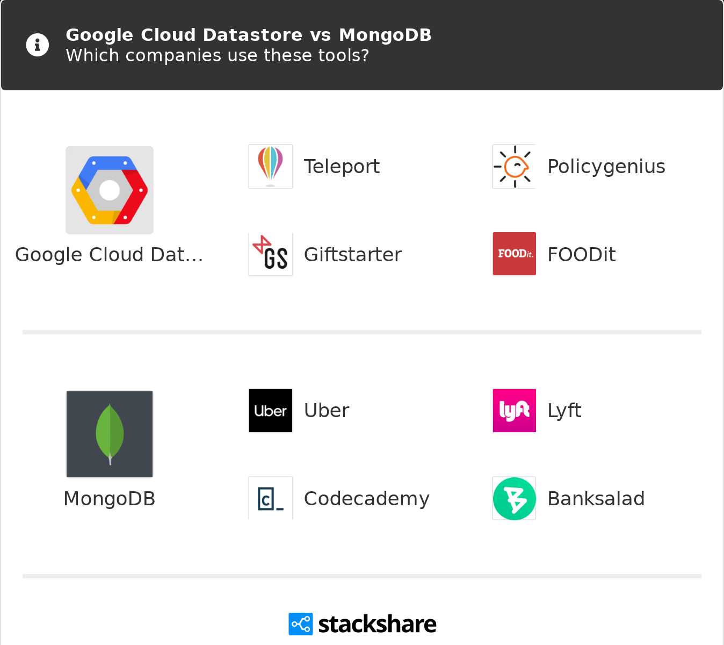Click the MongoDB leaf logo

point(110,434)
